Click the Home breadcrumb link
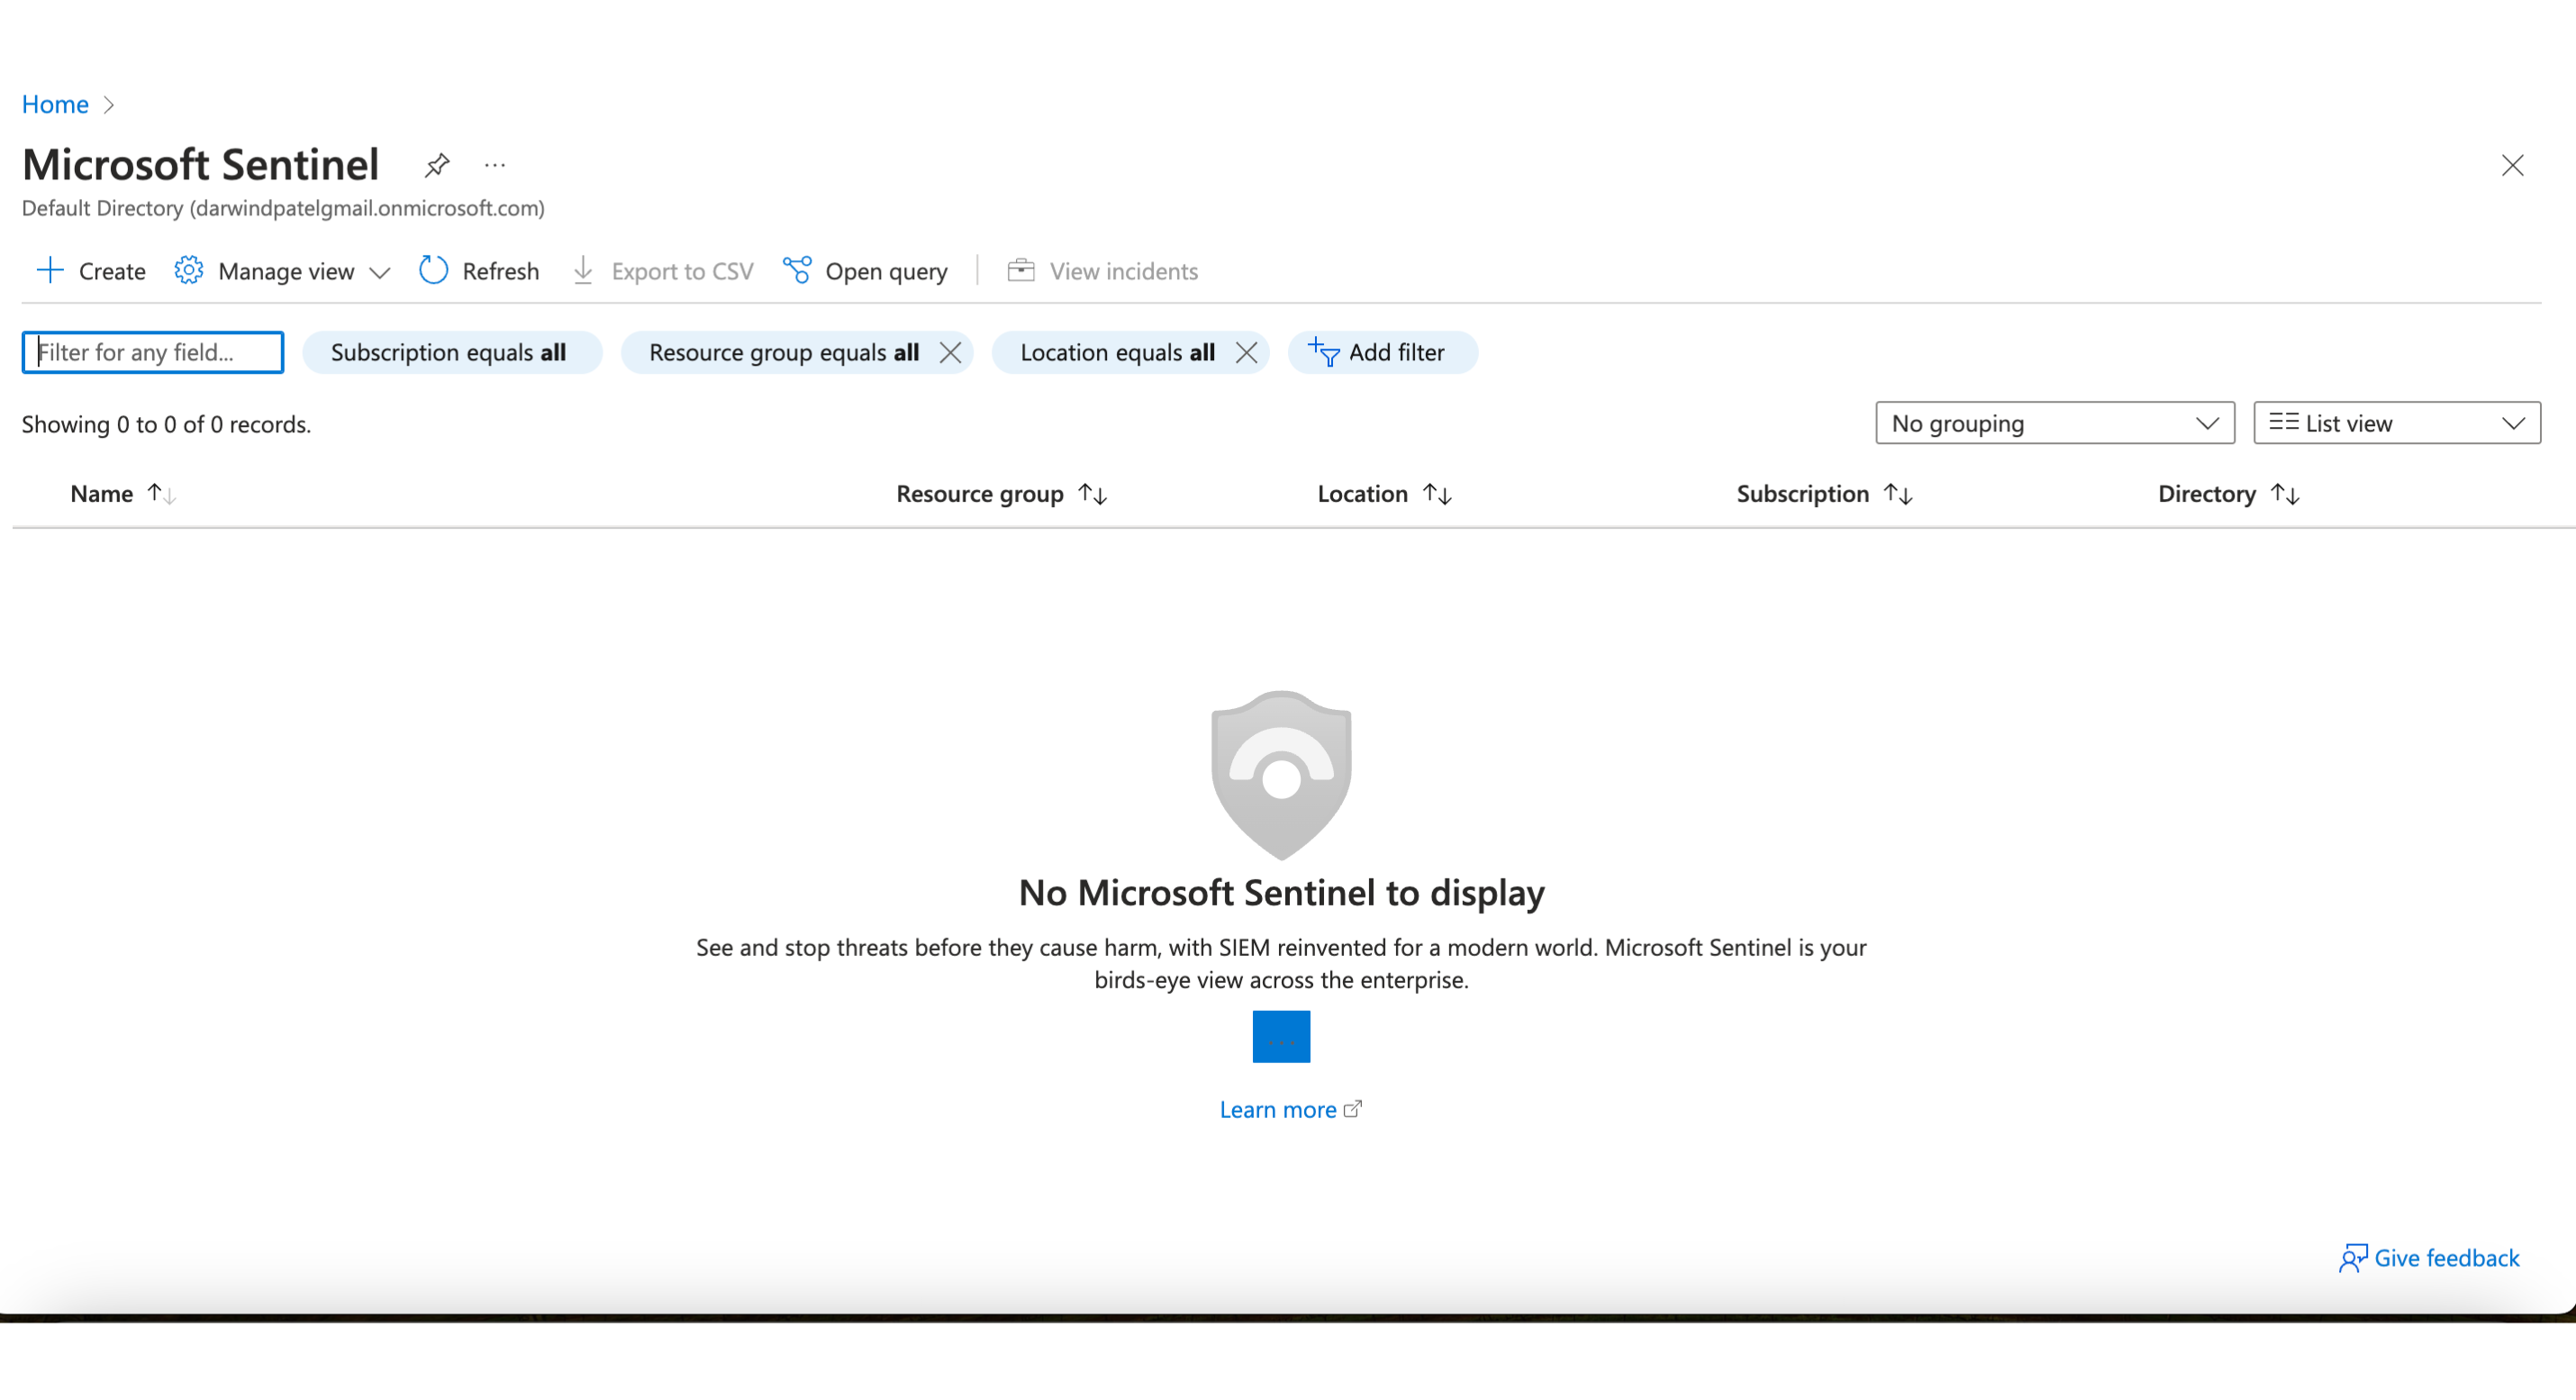 click(55, 105)
